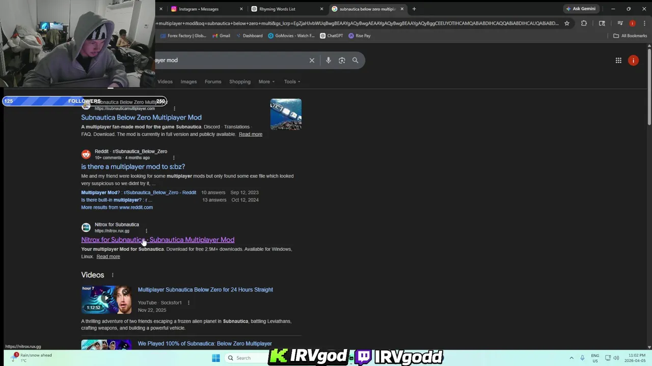The image size is (652, 366).
Task: Open the GoMovies bookmark
Action: (x=291, y=36)
